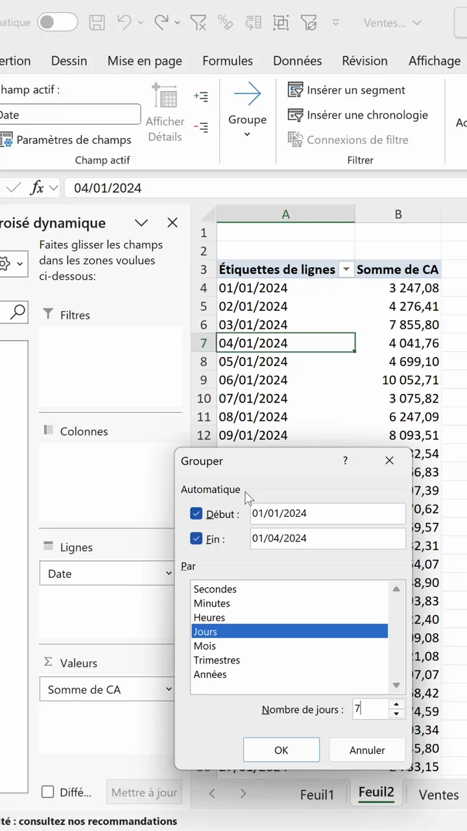Close the pivot table fields pane

click(173, 223)
